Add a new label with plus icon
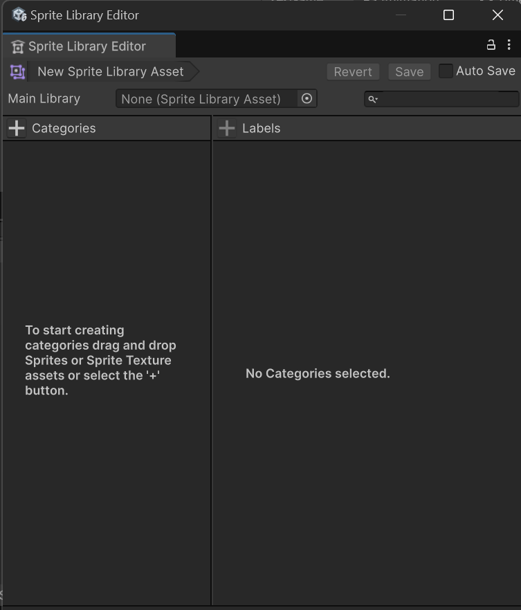The width and height of the screenshot is (521, 610). click(x=227, y=128)
